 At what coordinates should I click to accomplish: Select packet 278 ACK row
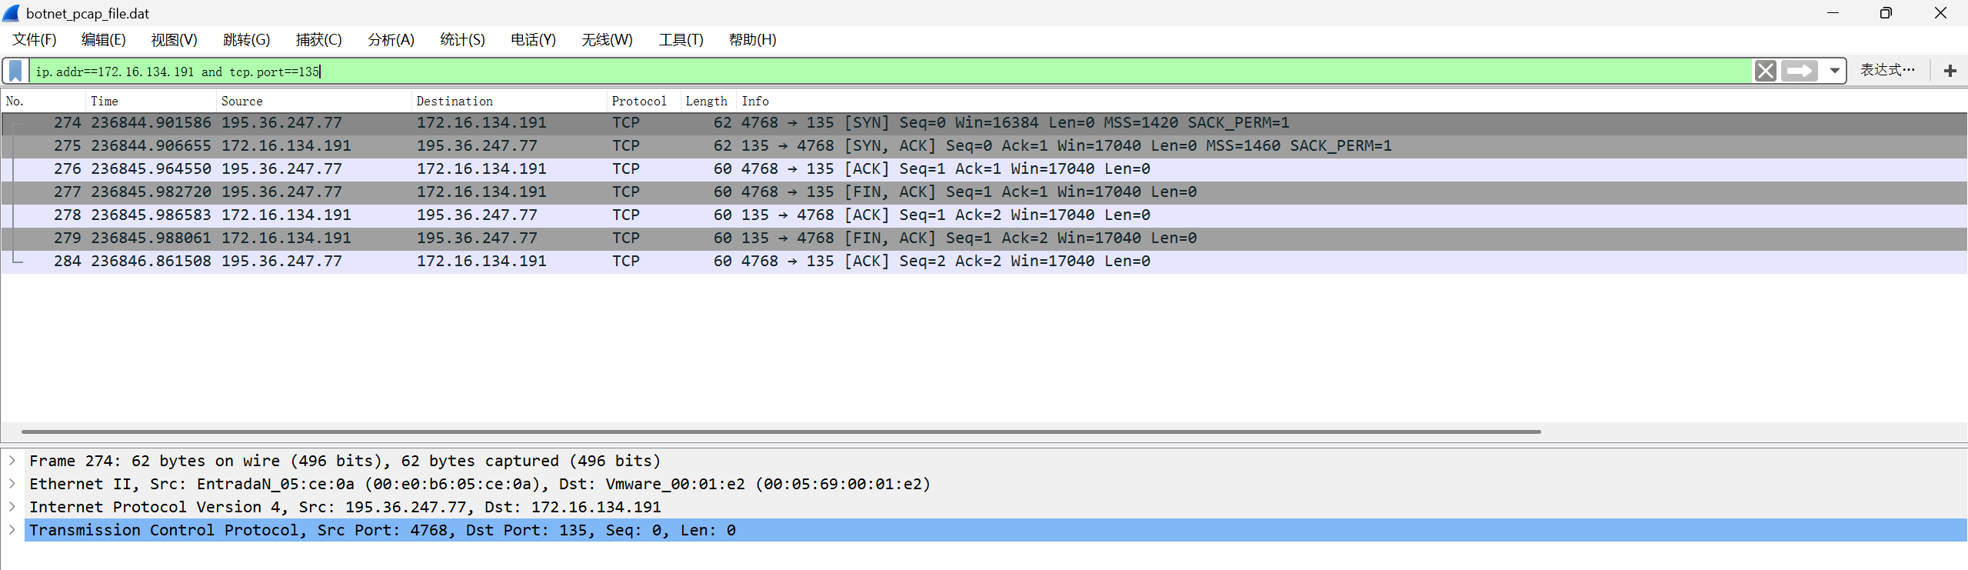coord(984,215)
